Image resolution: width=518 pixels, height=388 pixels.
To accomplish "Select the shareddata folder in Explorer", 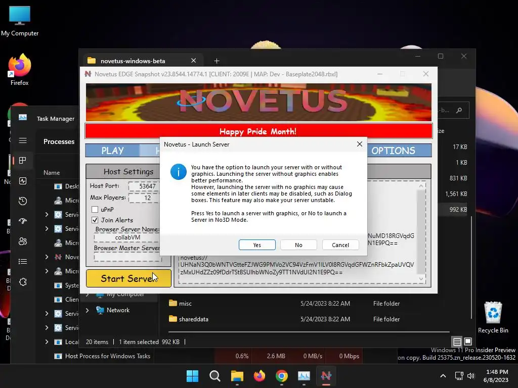I will point(194,319).
